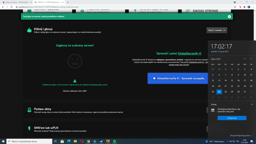
Task: Open File Explorer from the taskbar
Action: pos(75,141)
